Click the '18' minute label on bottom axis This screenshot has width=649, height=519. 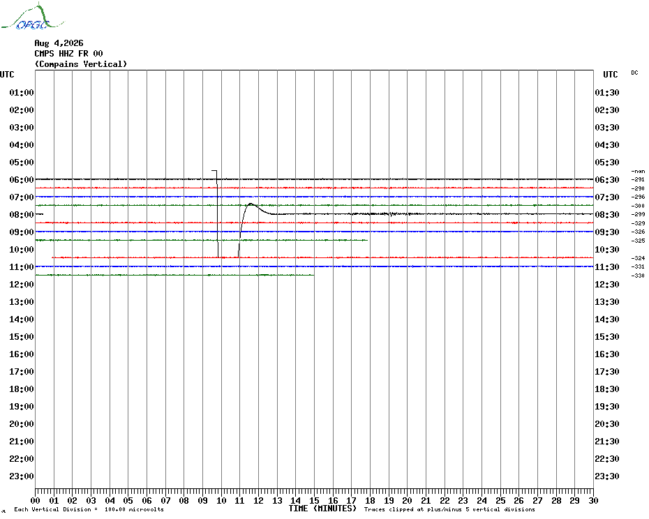tap(370, 500)
